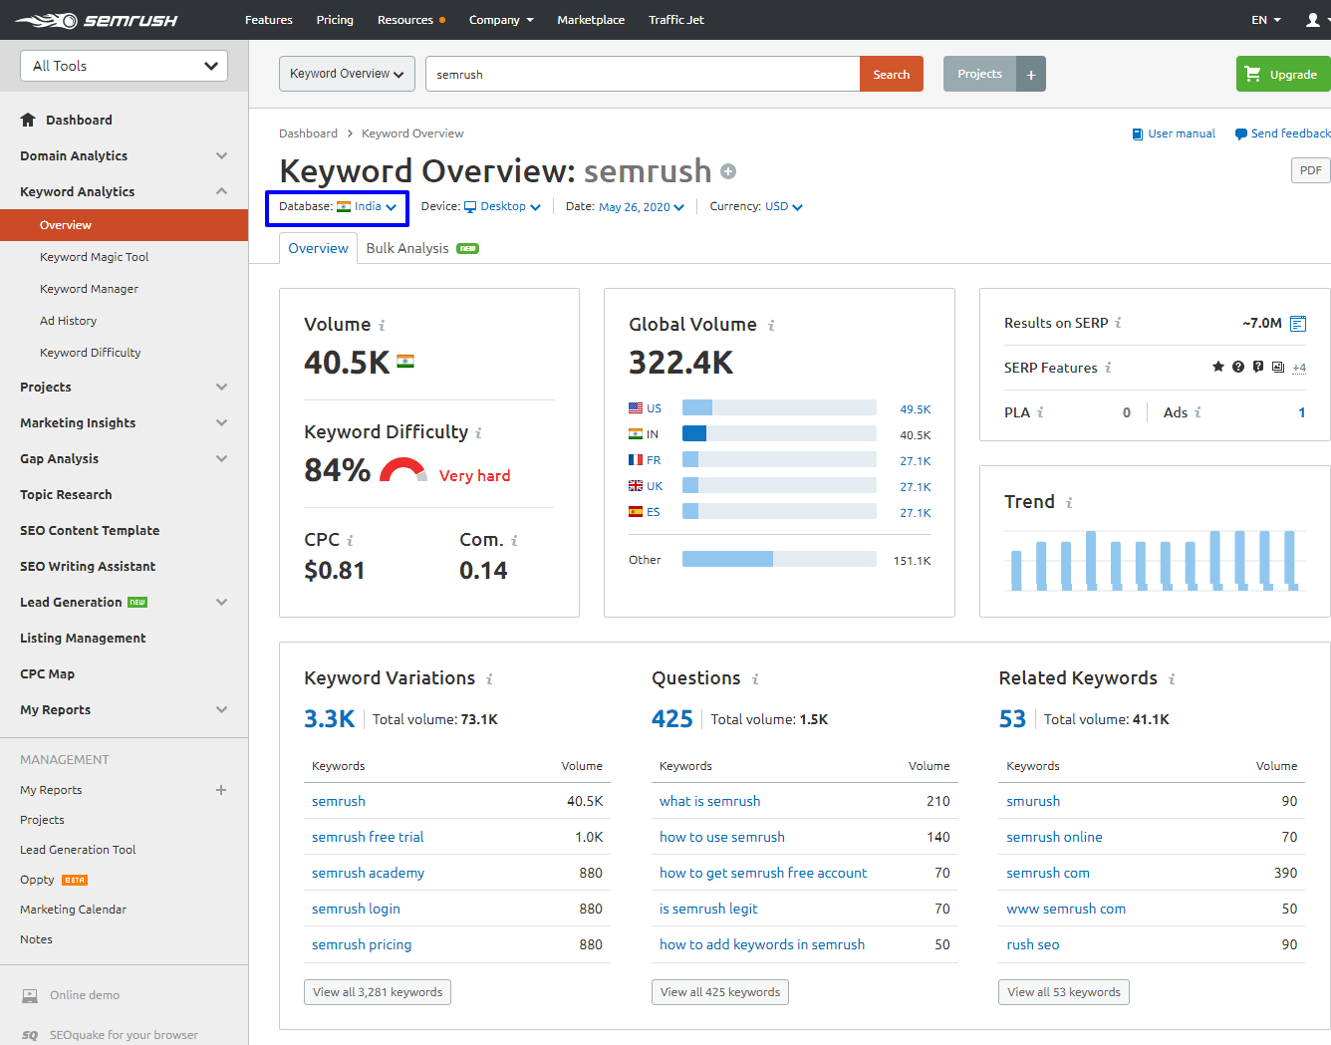Click the Trend info icon

point(1069,503)
